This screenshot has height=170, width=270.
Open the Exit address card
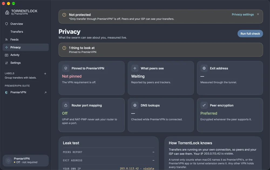(230, 78)
